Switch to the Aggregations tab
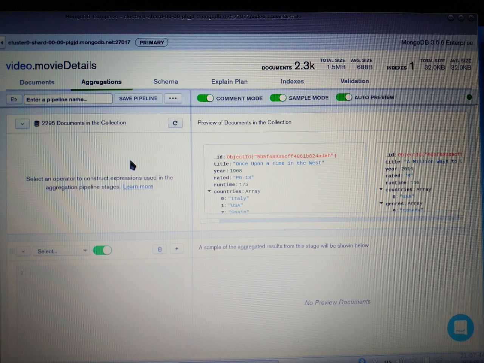Screen dimensions: 484x363 click(101, 82)
